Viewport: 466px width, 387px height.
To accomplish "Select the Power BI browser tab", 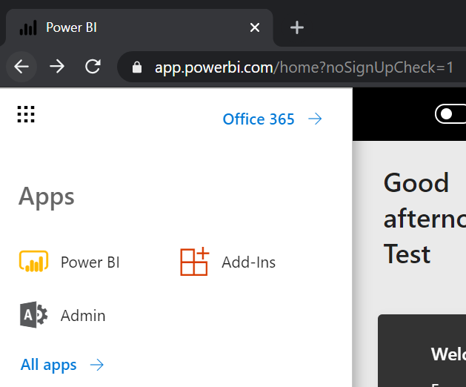I will [x=139, y=27].
